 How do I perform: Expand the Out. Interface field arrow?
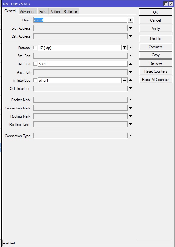pos(130,88)
